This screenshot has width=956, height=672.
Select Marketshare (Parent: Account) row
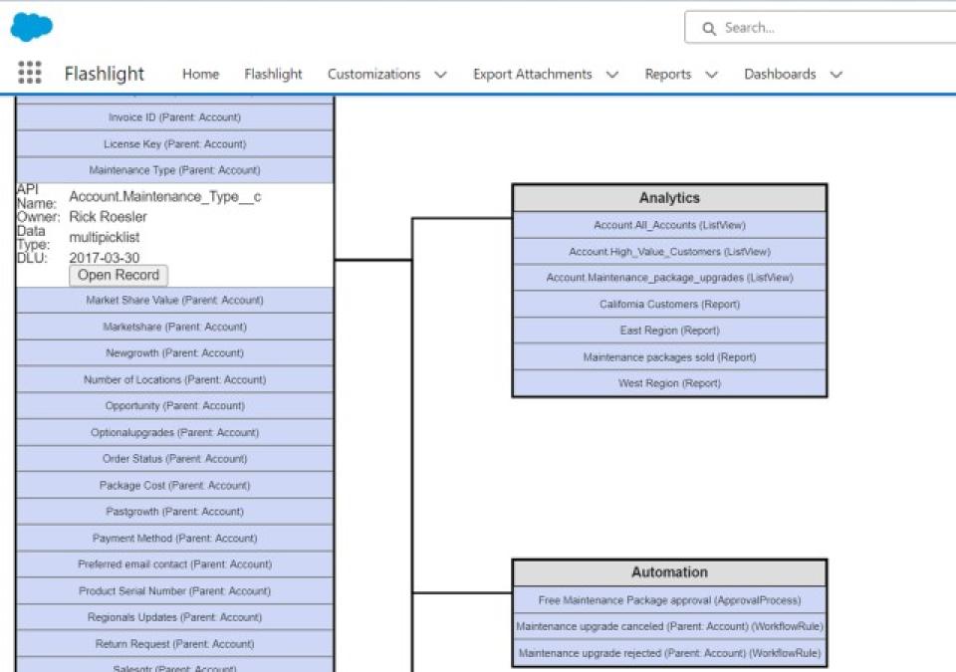tap(175, 327)
